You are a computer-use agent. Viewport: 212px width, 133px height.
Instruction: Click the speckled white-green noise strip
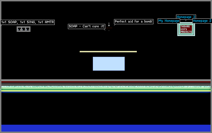pyautogui.click(x=106, y=87)
